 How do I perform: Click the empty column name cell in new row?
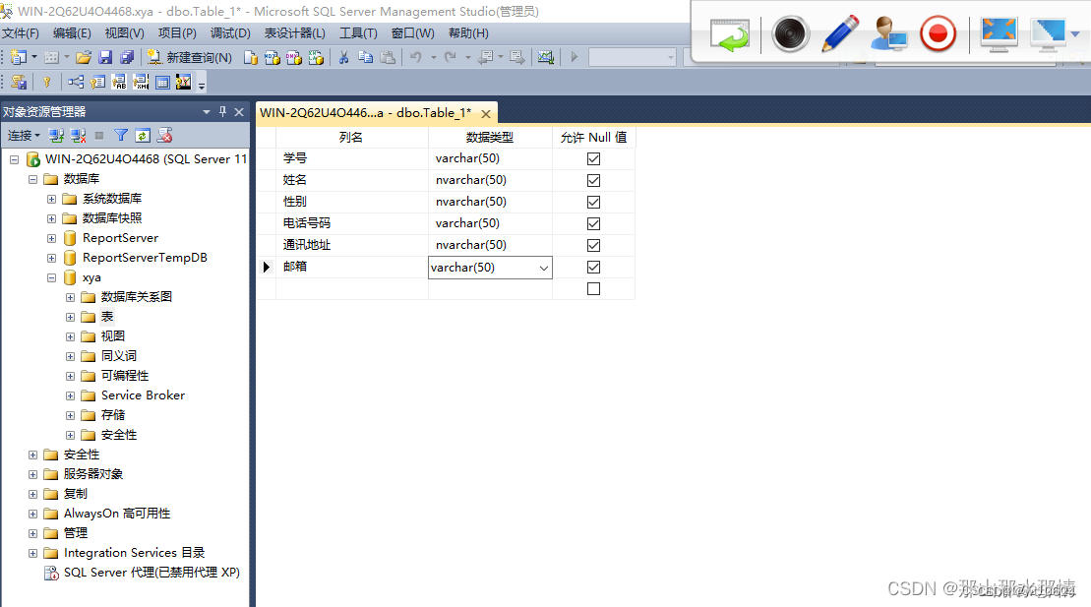click(x=352, y=288)
